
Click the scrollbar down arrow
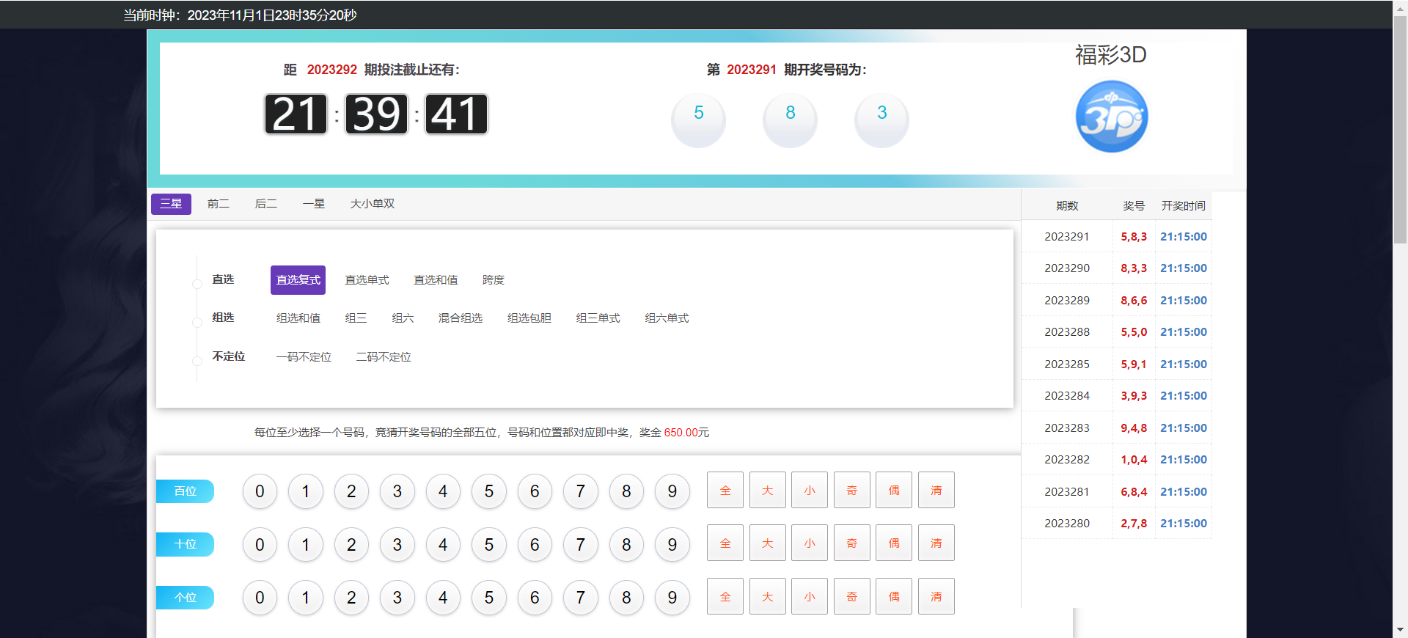(1400, 630)
